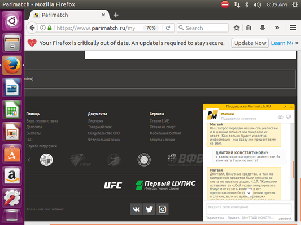The width and height of the screenshot is (301, 225).
Task: Click the Update Now button
Action: pos(250,43)
